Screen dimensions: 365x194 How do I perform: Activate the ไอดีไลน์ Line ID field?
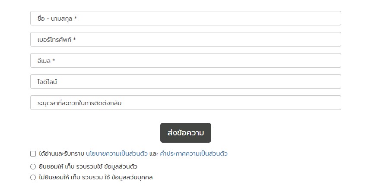(x=186, y=81)
